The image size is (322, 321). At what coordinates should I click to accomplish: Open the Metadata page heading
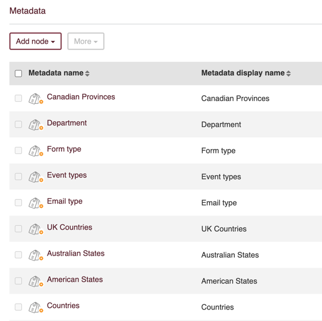coord(28,11)
